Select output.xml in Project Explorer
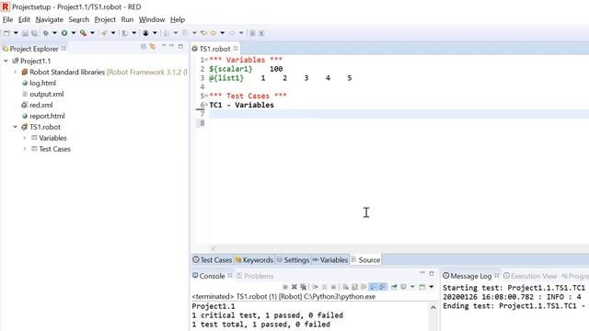Viewport: 589px width, 331px height. 46,94
